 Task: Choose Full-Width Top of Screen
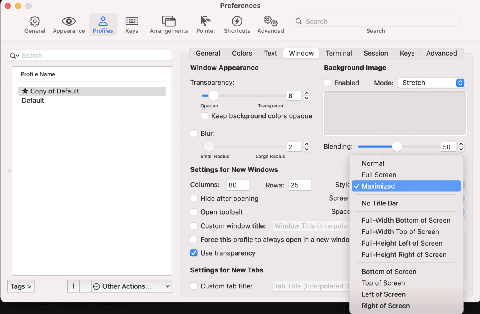coord(406,232)
